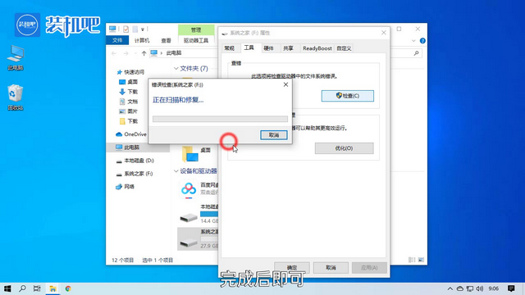Open the Customize tab in properties
Image resolution: width=525 pixels, height=295 pixels.
[x=344, y=48]
